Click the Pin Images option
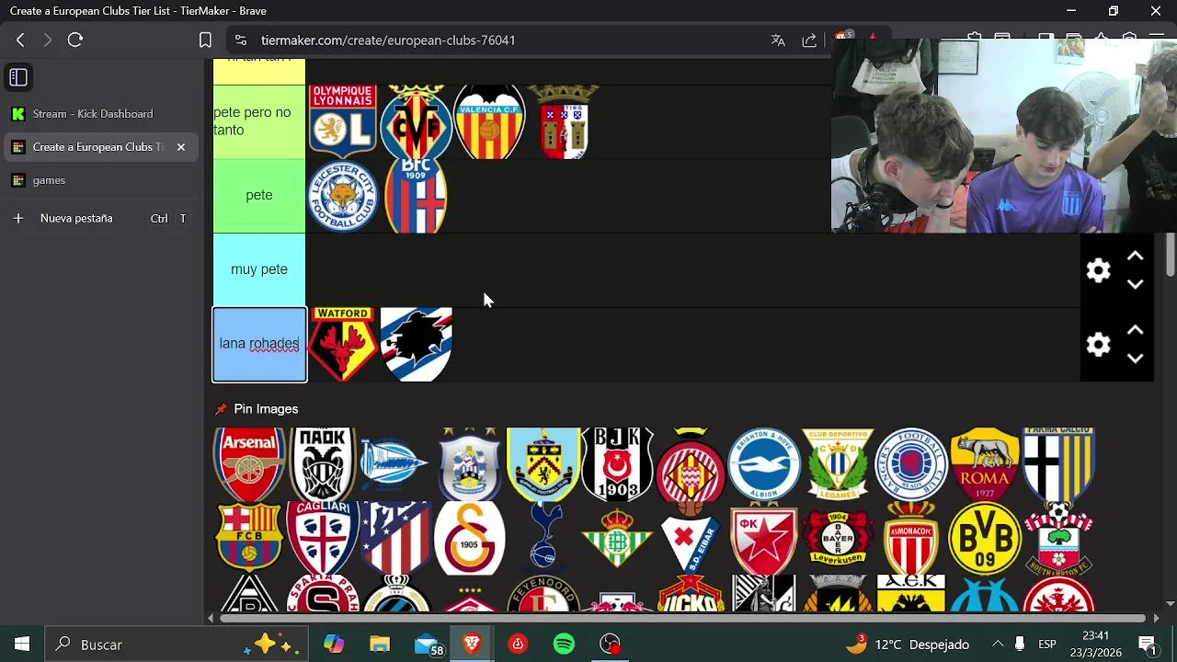The image size is (1177, 662). (257, 409)
